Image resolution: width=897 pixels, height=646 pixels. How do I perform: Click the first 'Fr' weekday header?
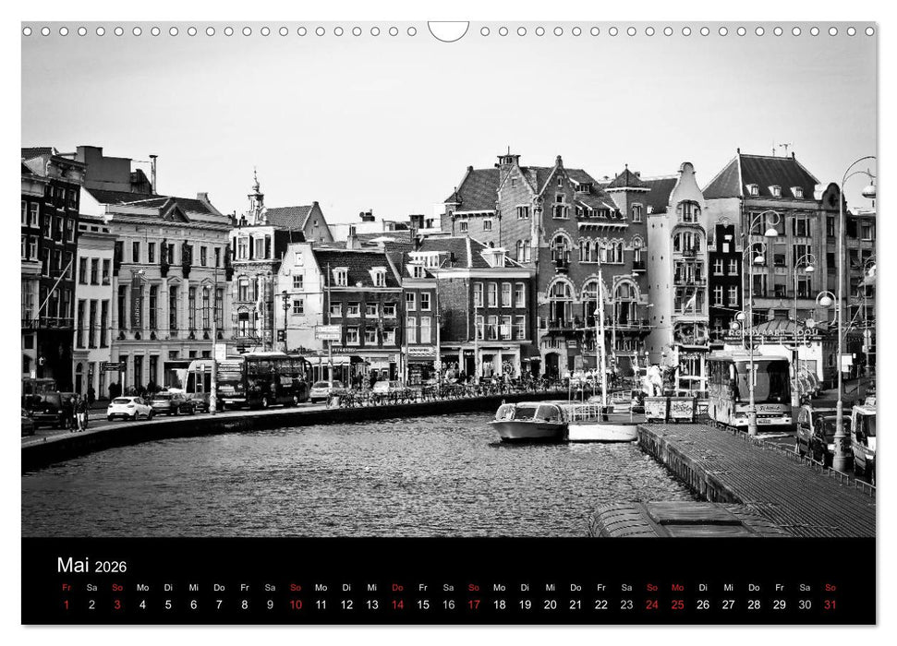[x=65, y=587]
